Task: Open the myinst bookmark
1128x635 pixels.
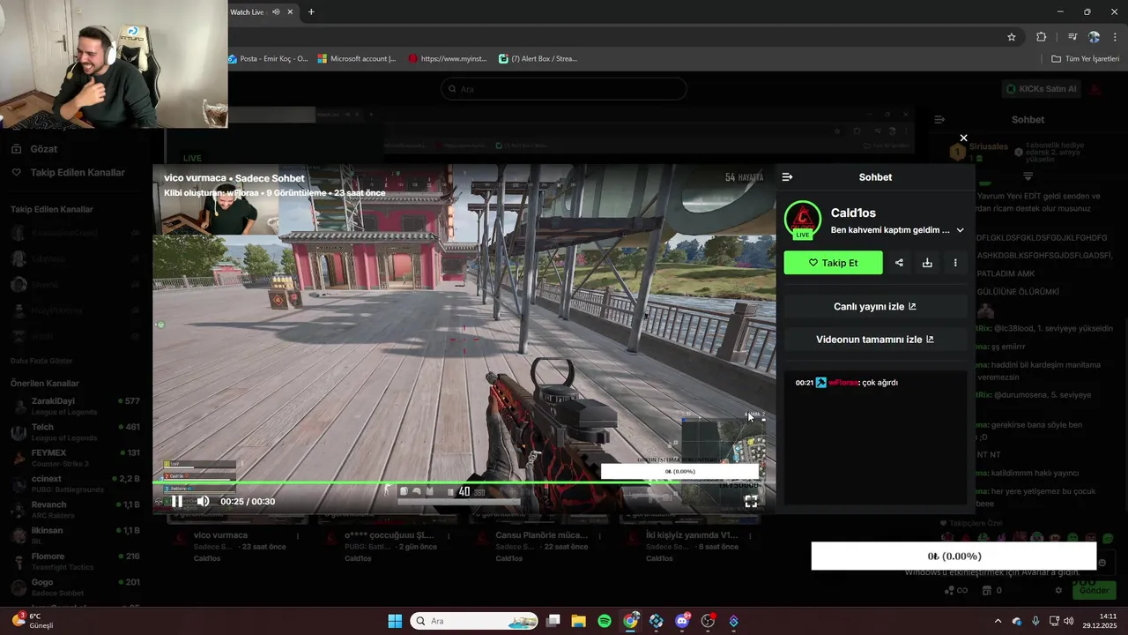Action: click(x=448, y=59)
